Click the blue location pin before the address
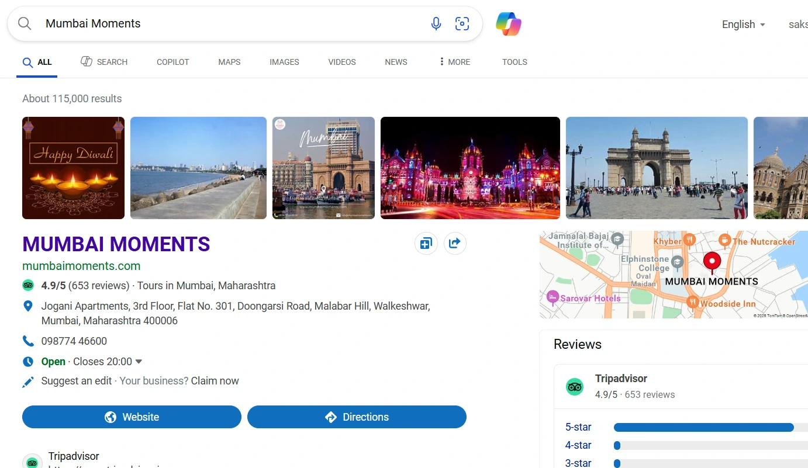This screenshot has width=808, height=468. tap(28, 305)
